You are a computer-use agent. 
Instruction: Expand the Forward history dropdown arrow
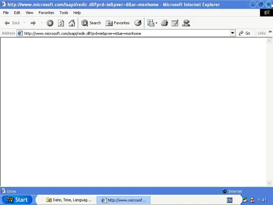[x=42, y=23]
